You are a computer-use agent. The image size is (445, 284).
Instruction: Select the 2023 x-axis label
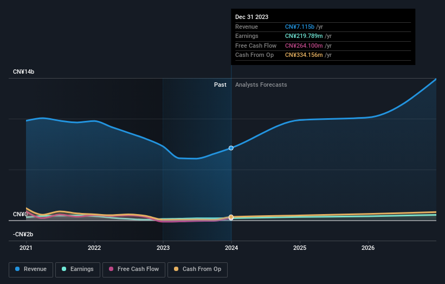pos(163,248)
